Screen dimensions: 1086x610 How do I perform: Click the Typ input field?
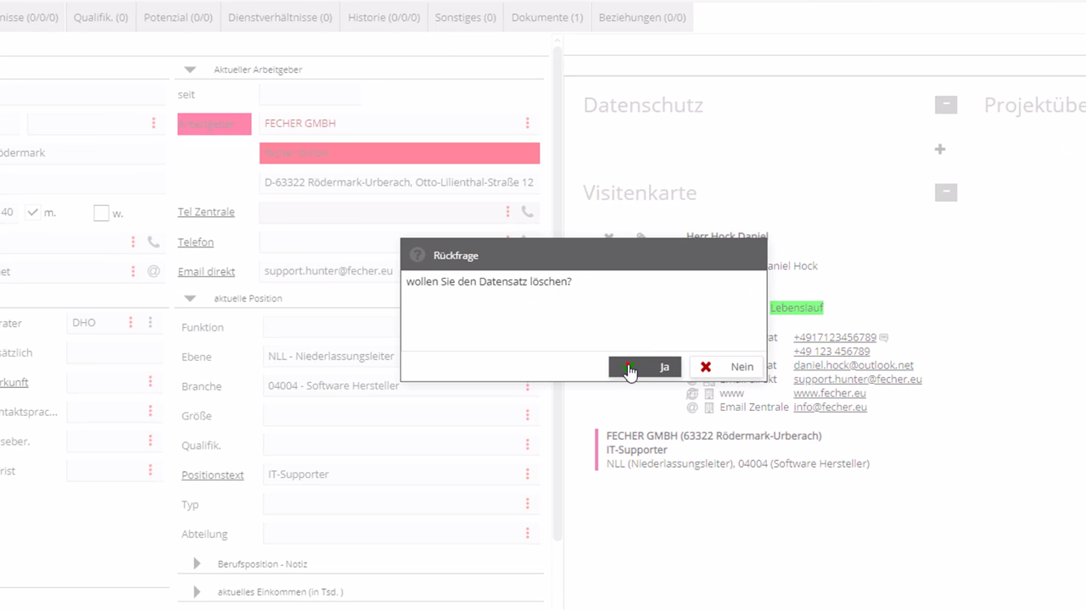[400, 504]
